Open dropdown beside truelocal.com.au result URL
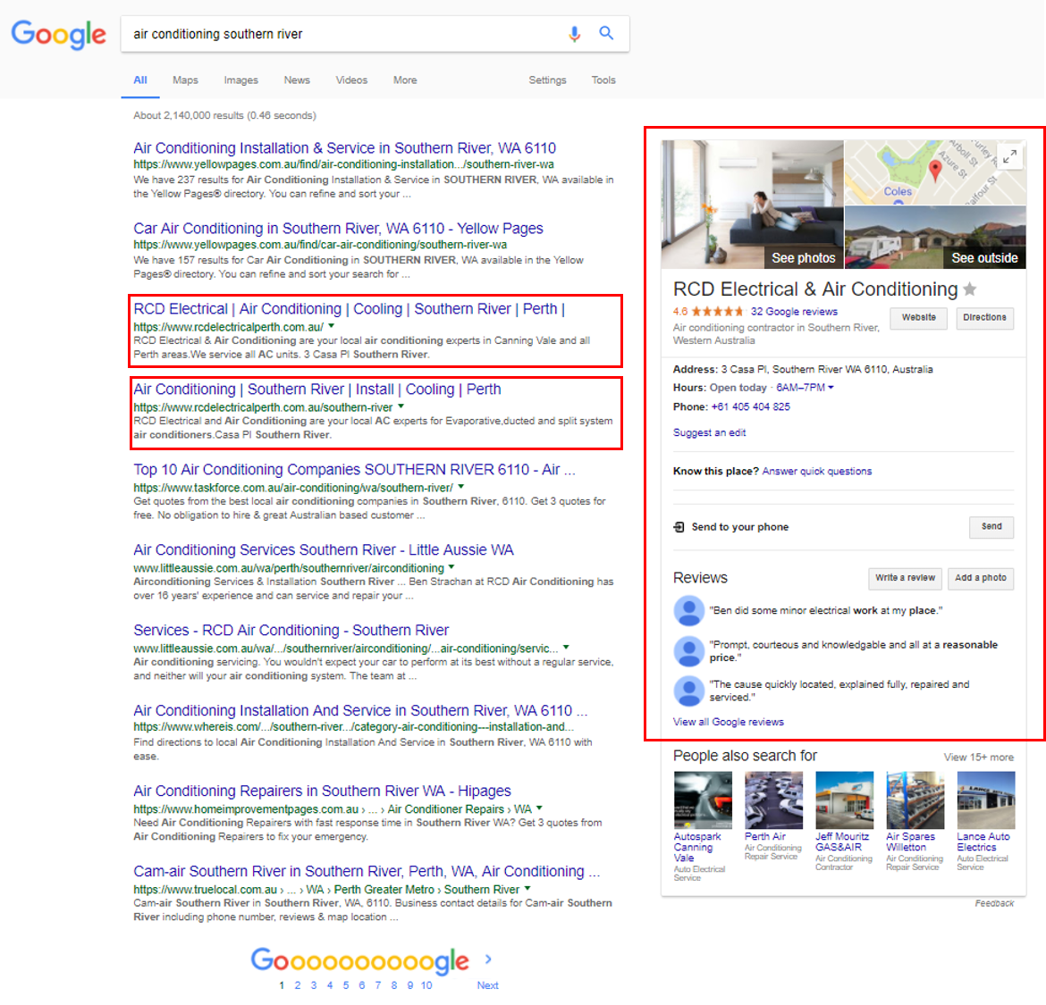1046x1005 pixels. 527,889
